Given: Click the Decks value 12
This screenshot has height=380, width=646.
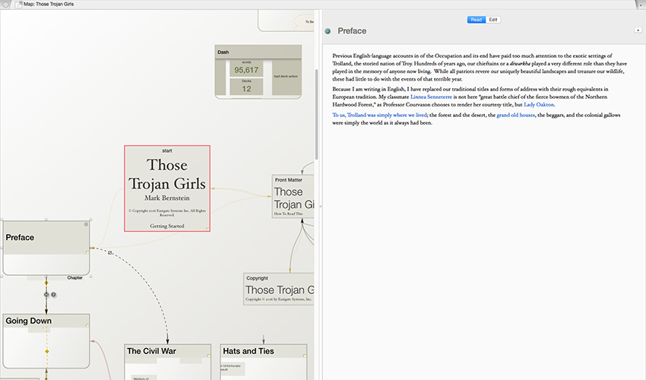Looking at the screenshot, I should pyautogui.click(x=246, y=89).
